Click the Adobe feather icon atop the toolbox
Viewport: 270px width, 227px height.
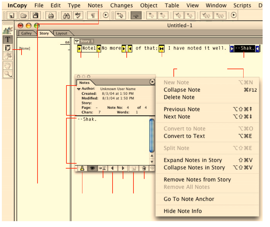point(8,30)
